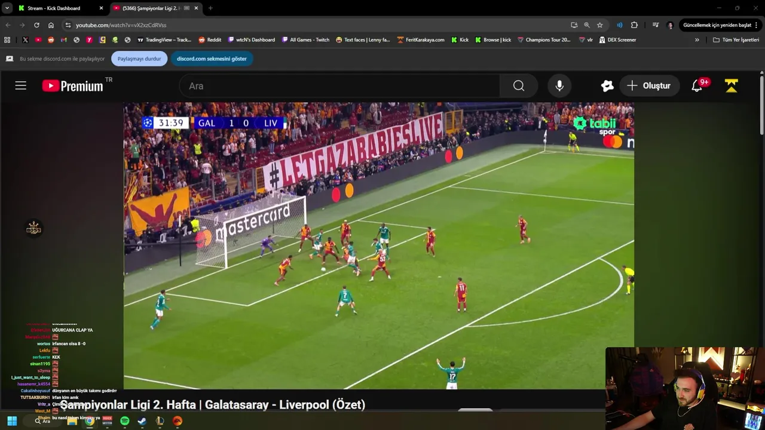The image size is (765, 430).
Task: Close the Stream - Kick Dashboard tab
Action: [101, 8]
